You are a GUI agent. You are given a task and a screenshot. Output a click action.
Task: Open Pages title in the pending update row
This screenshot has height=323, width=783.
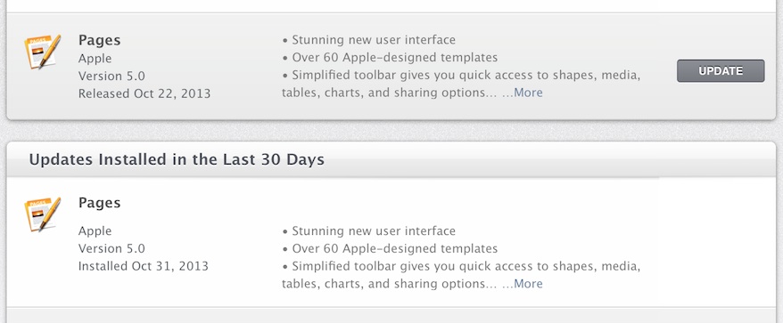coord(99,40)
